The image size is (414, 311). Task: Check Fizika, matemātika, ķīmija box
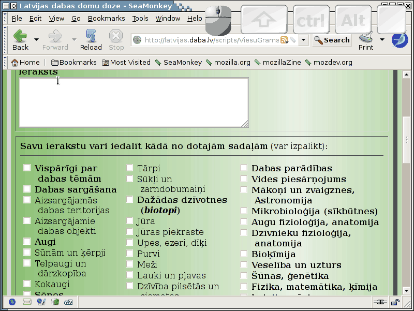(x=244, y=286)
